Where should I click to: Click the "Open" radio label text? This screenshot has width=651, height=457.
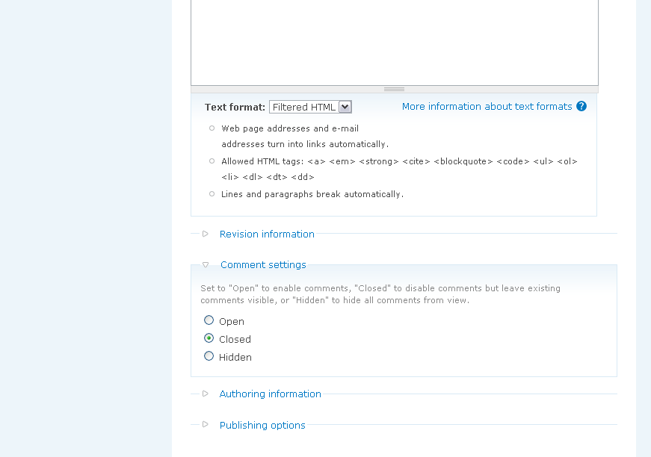pyautogui.click(x=232, y=322)
